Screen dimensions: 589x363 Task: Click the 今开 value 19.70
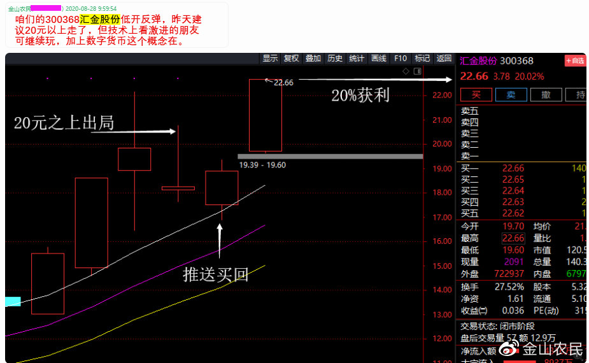(x=513, y=226)
